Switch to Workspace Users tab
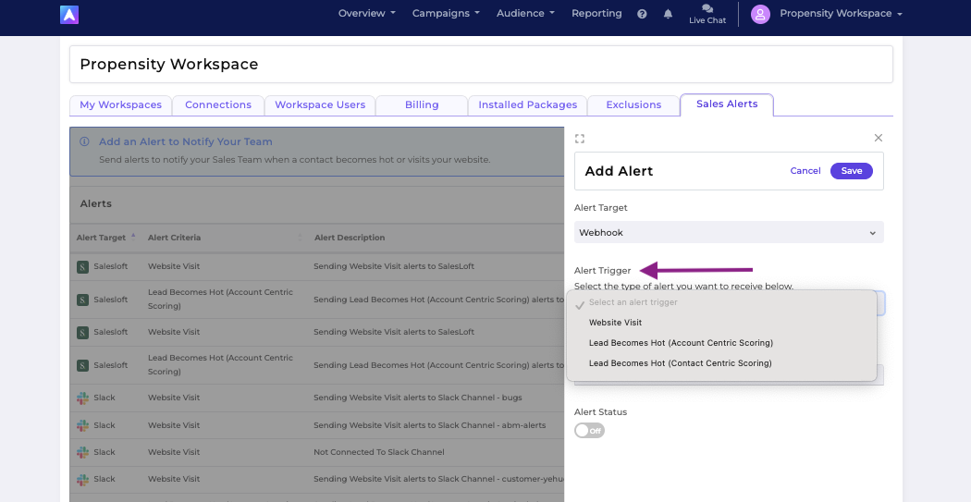 [x=320, y=105]
